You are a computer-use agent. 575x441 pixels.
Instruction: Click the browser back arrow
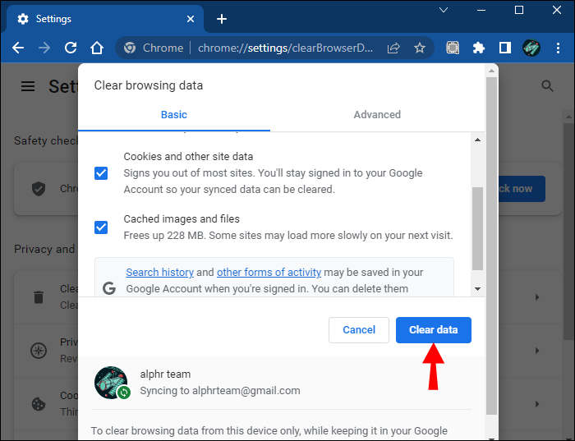[18, 48]
